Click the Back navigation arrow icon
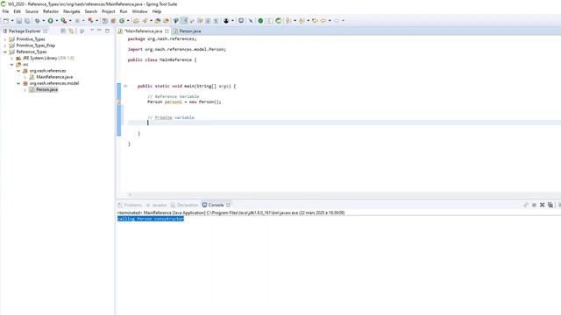The image size is (561, 315). point(323,21)
